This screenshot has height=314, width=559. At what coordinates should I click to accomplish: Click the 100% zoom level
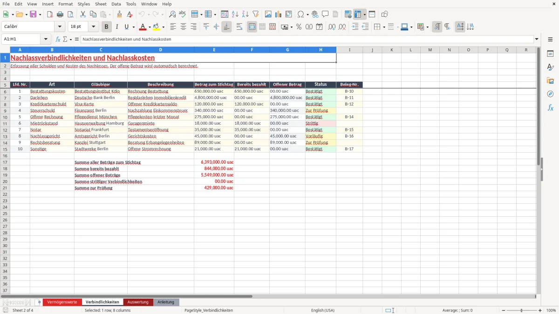pos(551,310)
